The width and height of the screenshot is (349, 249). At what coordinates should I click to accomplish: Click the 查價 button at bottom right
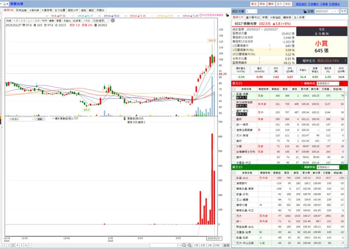pyautogui.click(x=226, y=245)
